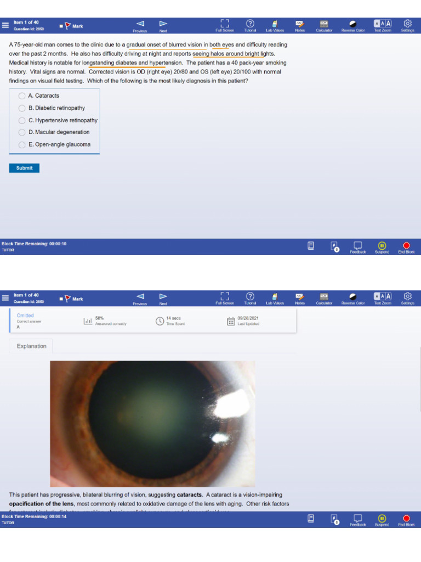The image size is (421, 562).
Task: Change Text Zoom in bottom explanation screen
Action: tap(383, 299)
